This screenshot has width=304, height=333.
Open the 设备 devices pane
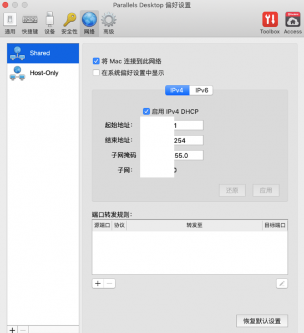pos(49,23)
